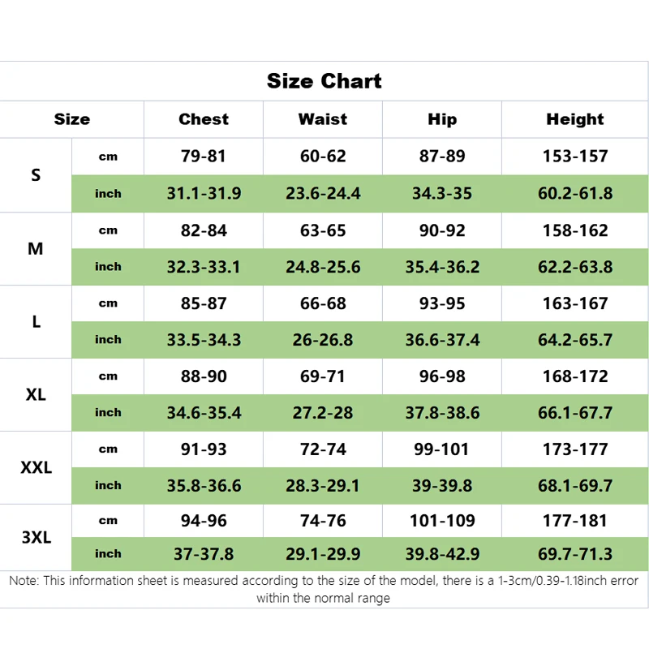Click the Hip column header
Screen dimensions: 649x649
pyautogui.click(x=442, y=119)
